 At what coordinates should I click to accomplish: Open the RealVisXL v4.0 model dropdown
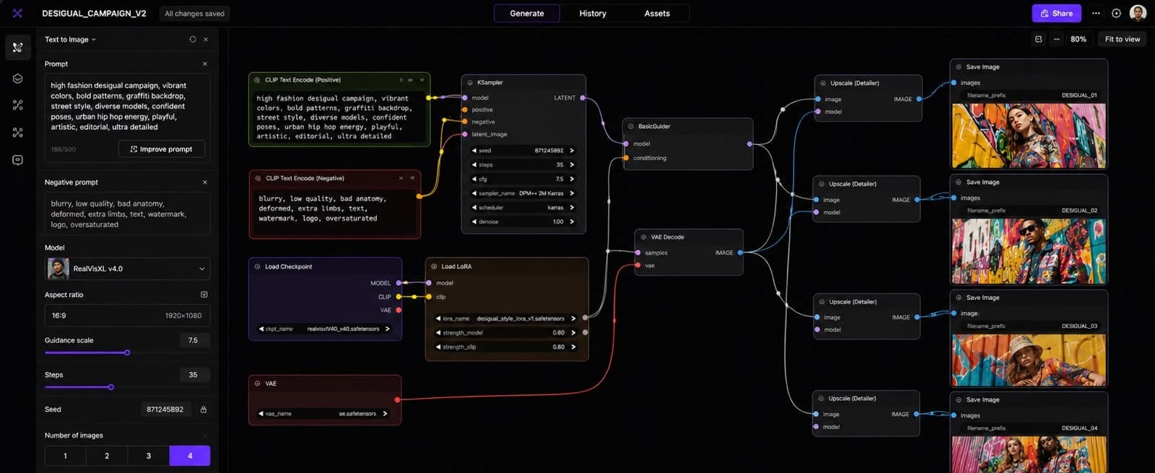pos(128,269)
